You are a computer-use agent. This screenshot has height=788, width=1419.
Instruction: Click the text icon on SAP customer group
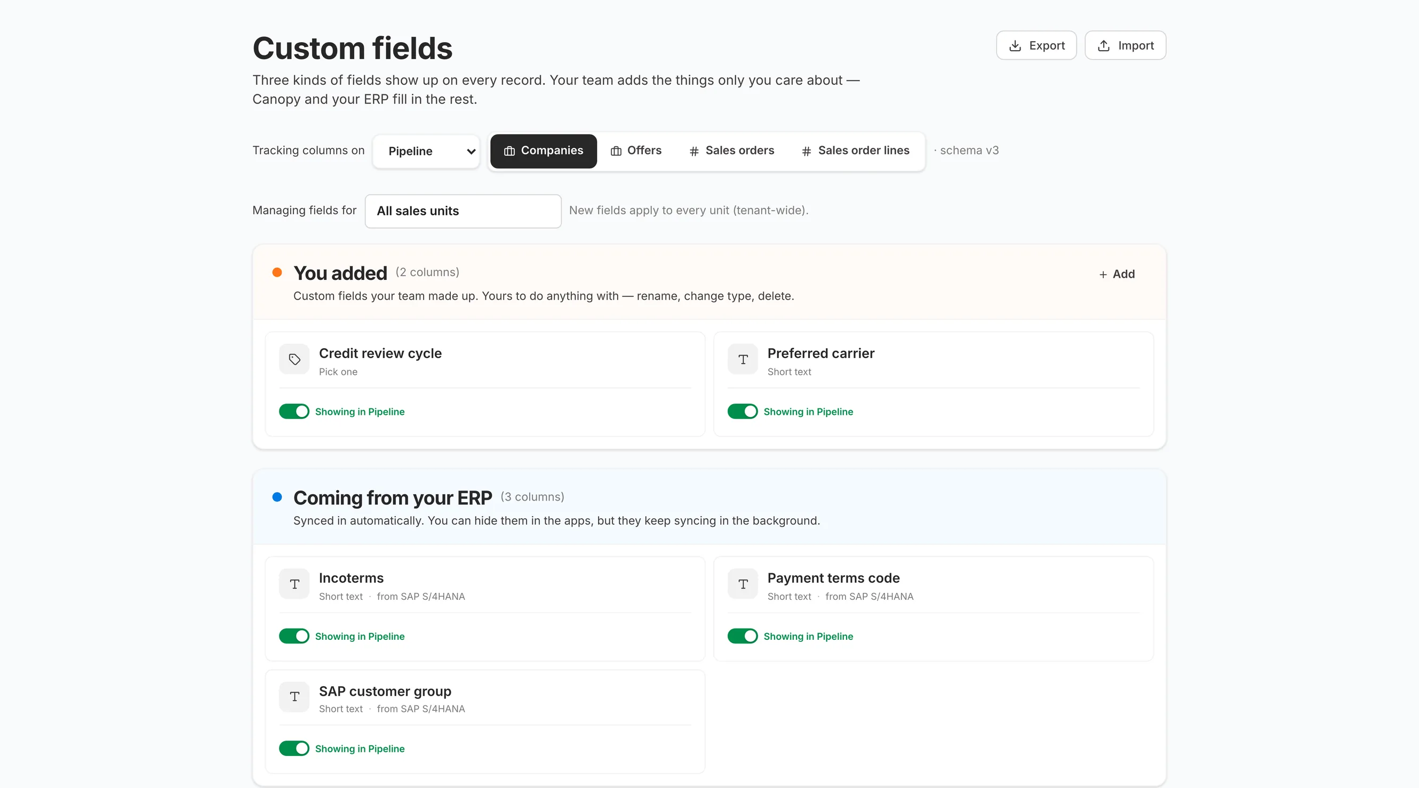(294, 697)
